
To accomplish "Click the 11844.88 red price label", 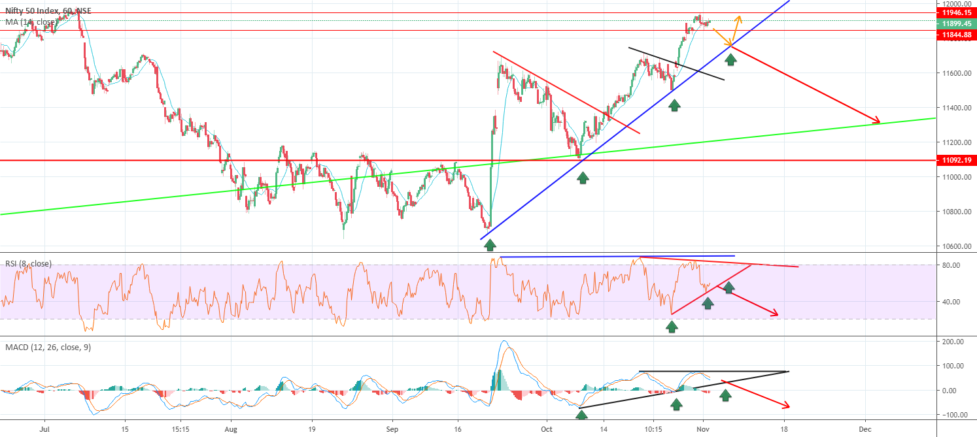I will click(955, 35).
